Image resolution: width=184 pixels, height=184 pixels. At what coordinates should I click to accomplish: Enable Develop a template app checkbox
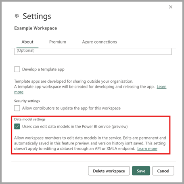point(17,69)
